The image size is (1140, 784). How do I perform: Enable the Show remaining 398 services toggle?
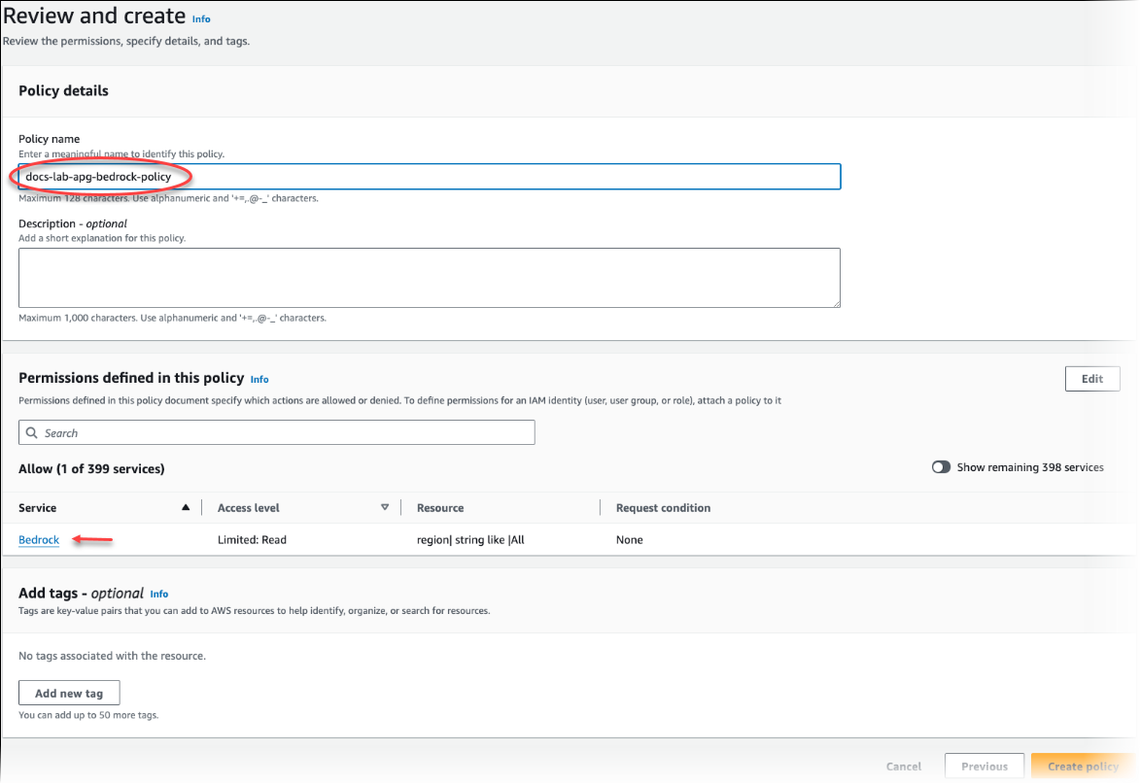click(941, 466)
